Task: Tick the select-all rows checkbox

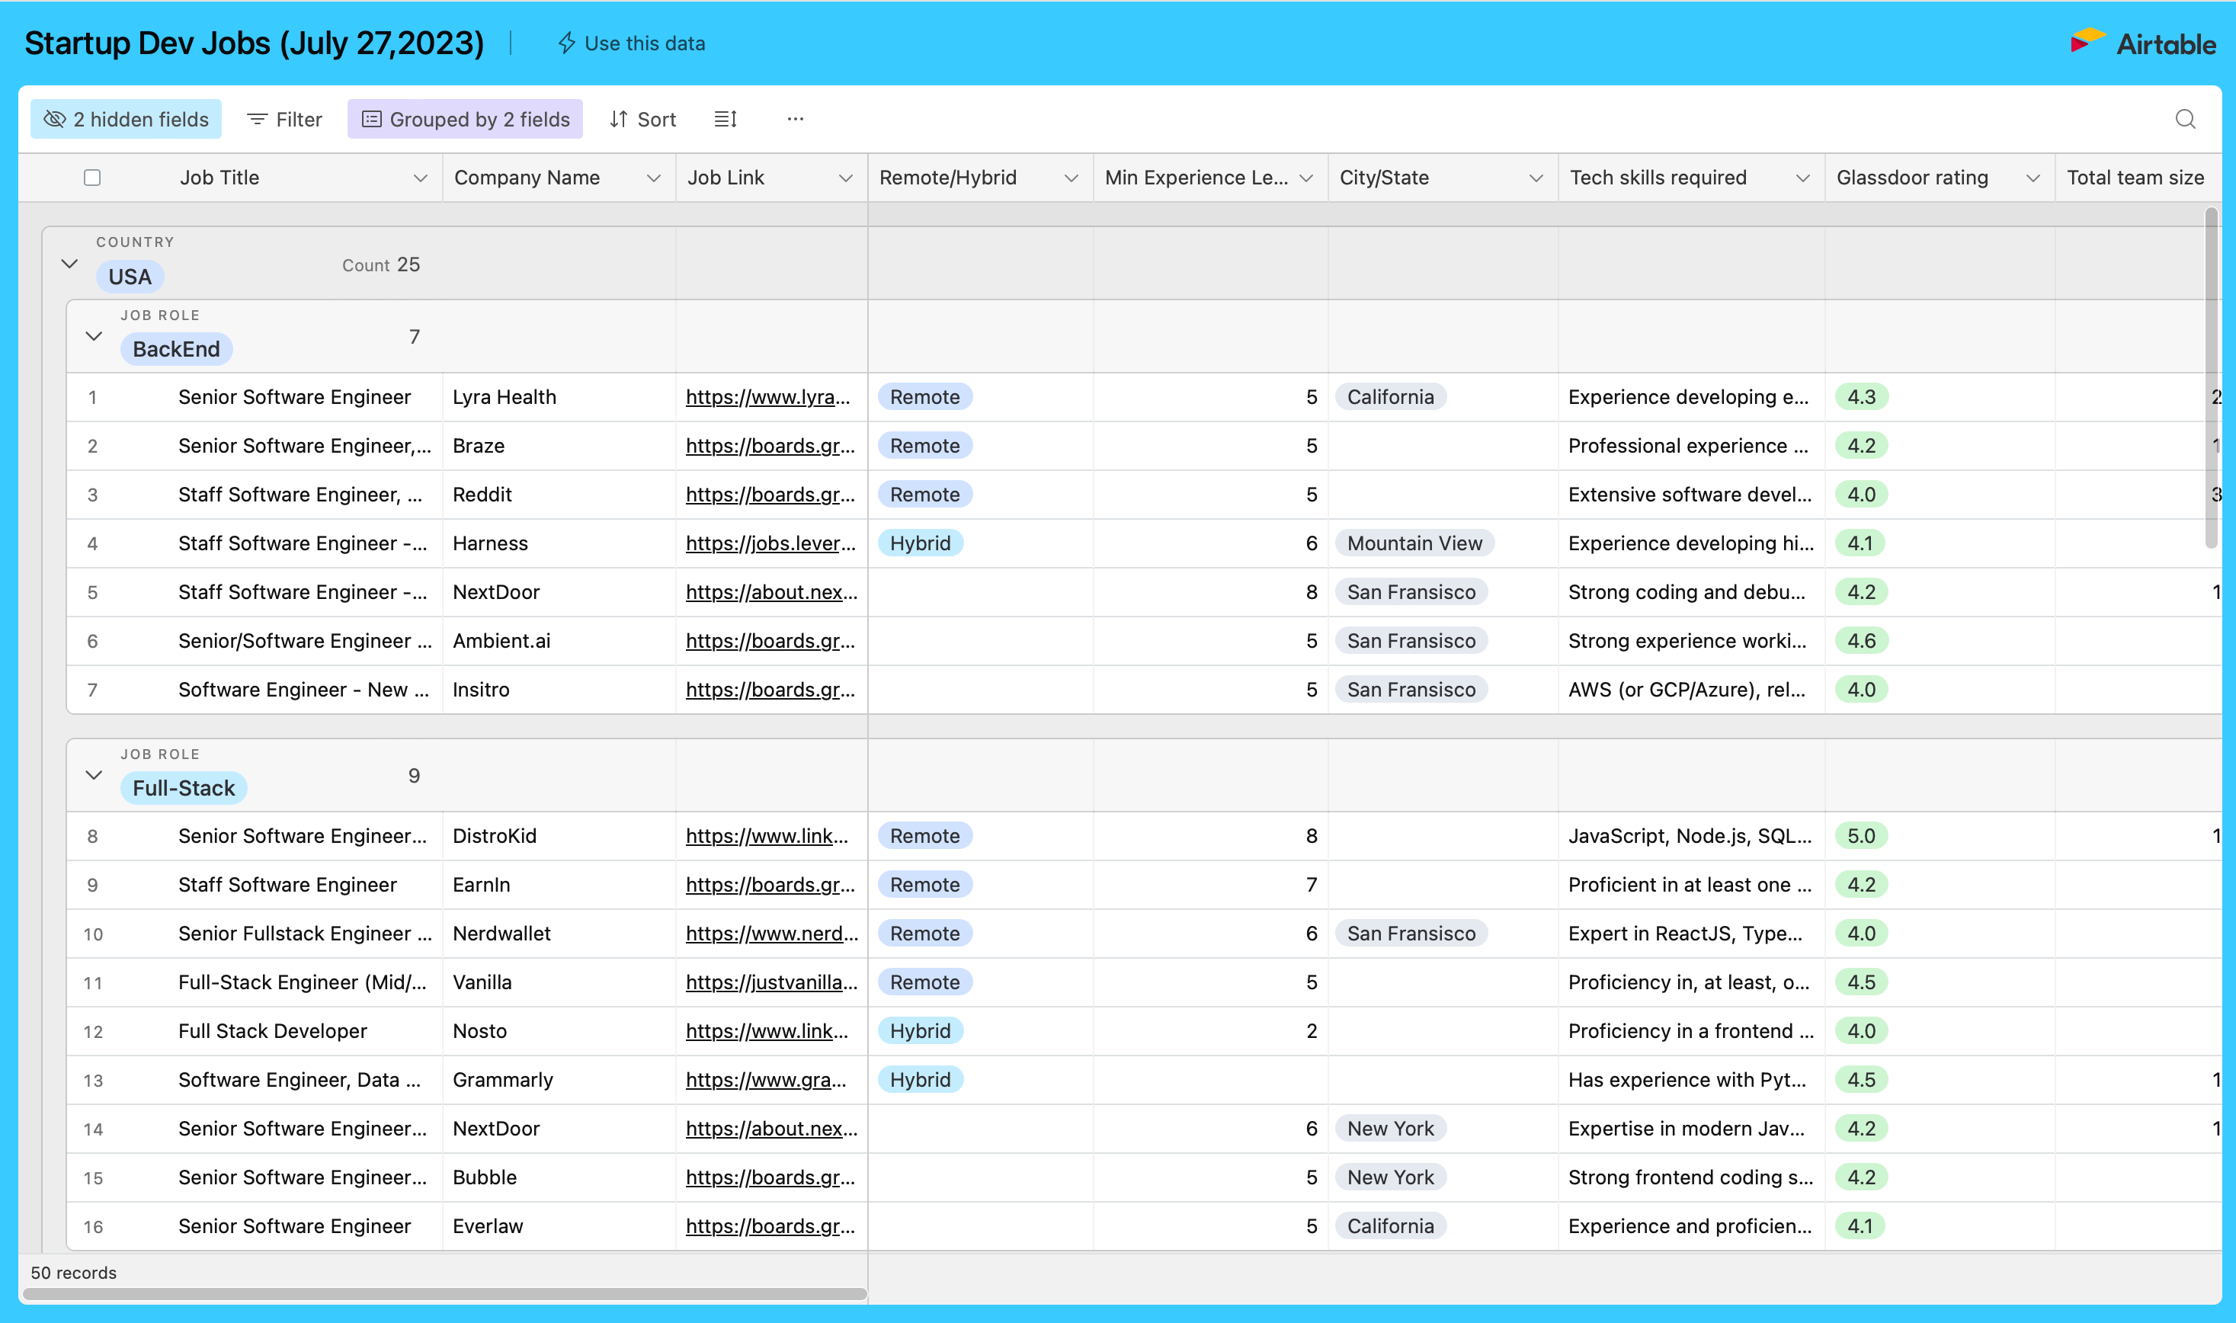Action: point(91,178)
